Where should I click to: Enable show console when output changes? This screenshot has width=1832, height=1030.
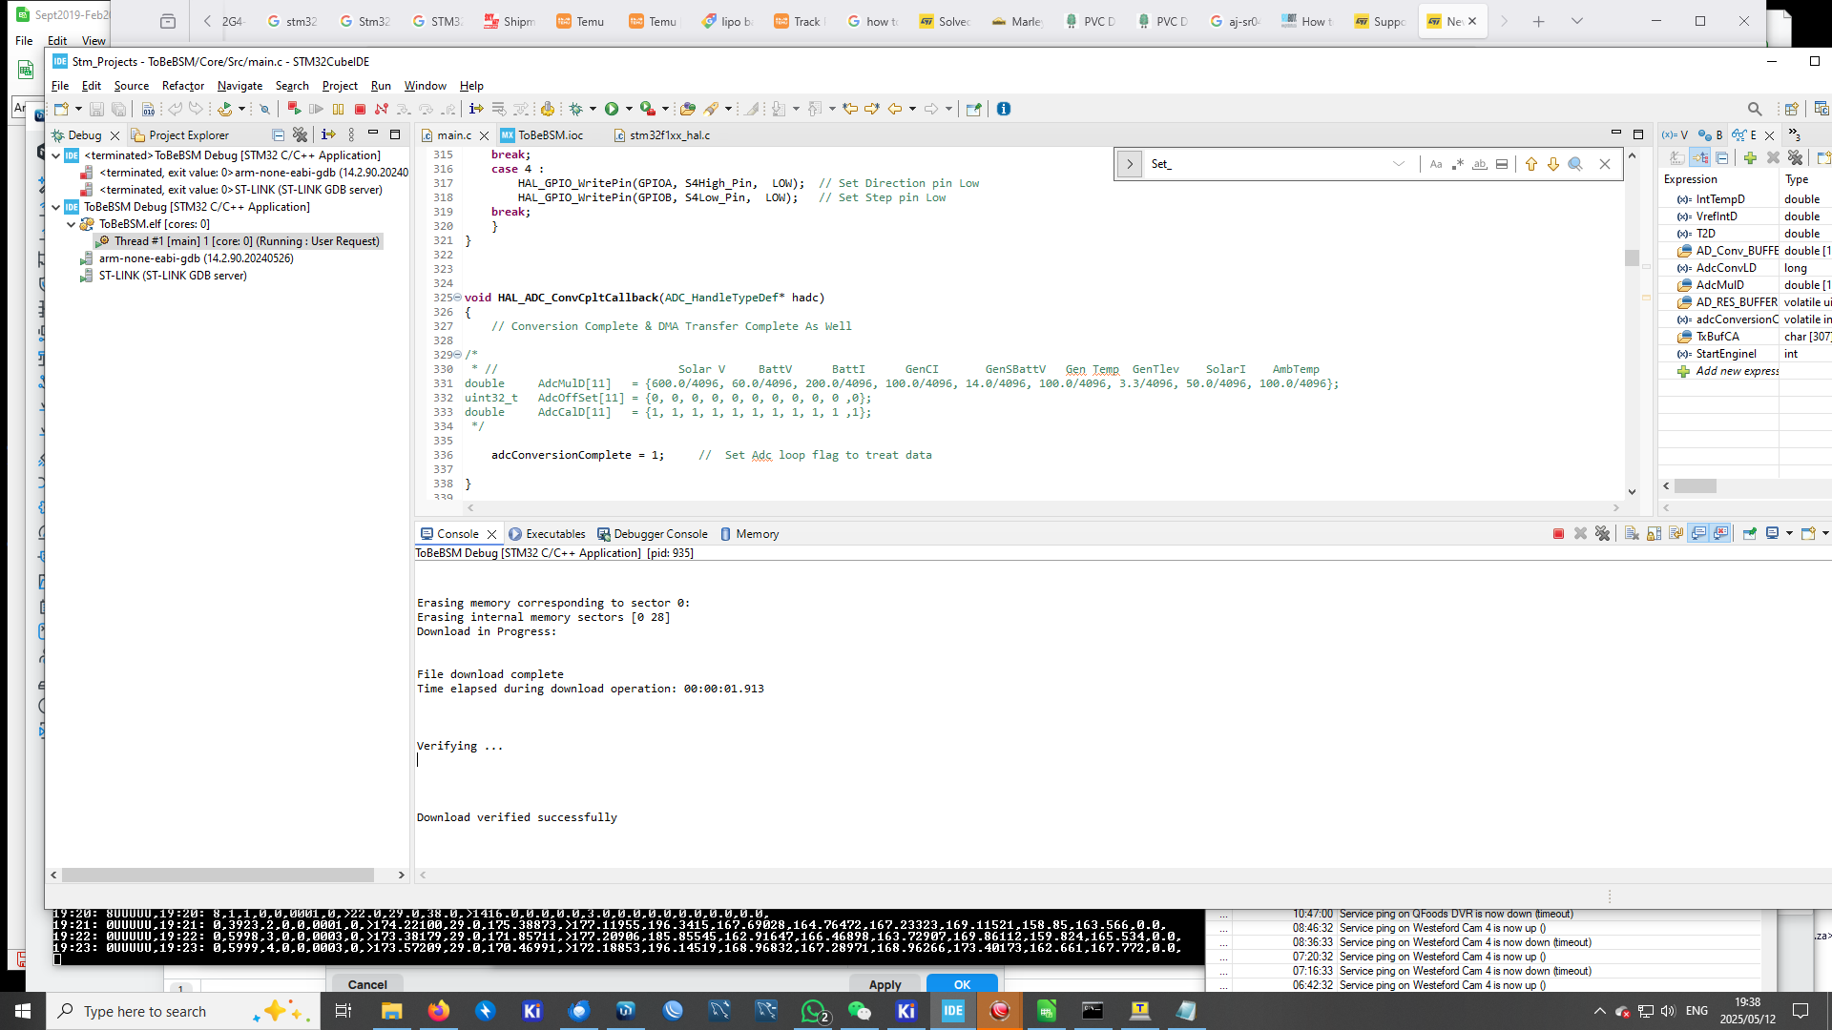[x=1697, y=534]
